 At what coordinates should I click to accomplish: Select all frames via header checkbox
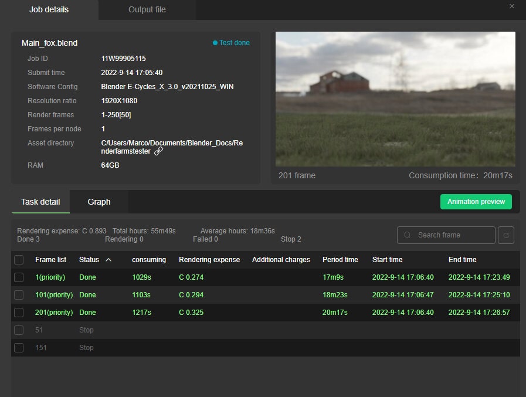pos(18,259)
